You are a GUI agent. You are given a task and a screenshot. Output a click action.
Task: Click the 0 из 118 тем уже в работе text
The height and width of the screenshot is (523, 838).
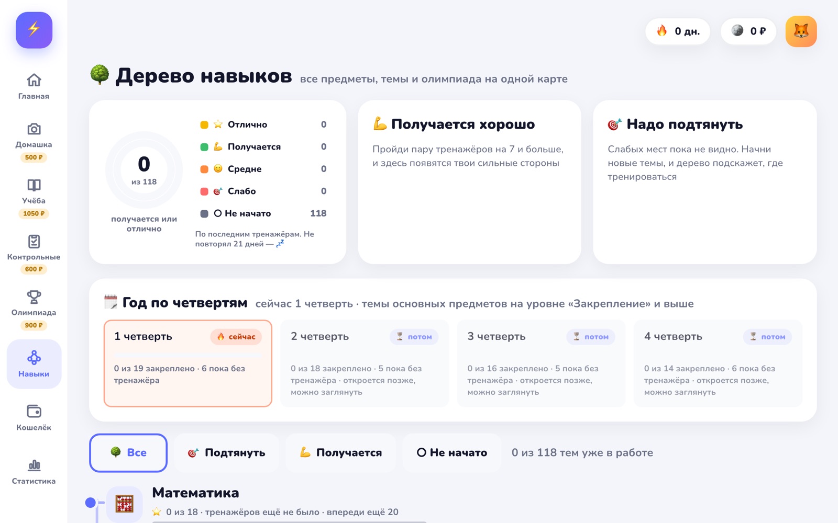pyautogui.click(x=582, y=453)
